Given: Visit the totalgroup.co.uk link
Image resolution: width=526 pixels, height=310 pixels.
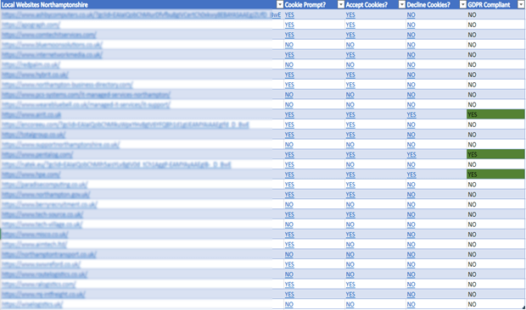Looking at the screenshot, I should (x=34, y=135).
